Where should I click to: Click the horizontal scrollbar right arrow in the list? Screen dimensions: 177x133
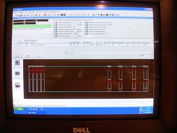152,53
